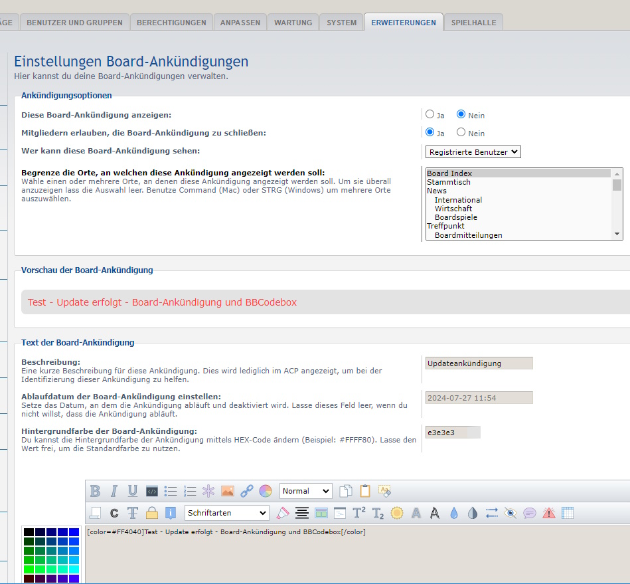Select Ja to allow members closing announcement
The height and width of the screenshot is (584, 630).
pos(430,132)
